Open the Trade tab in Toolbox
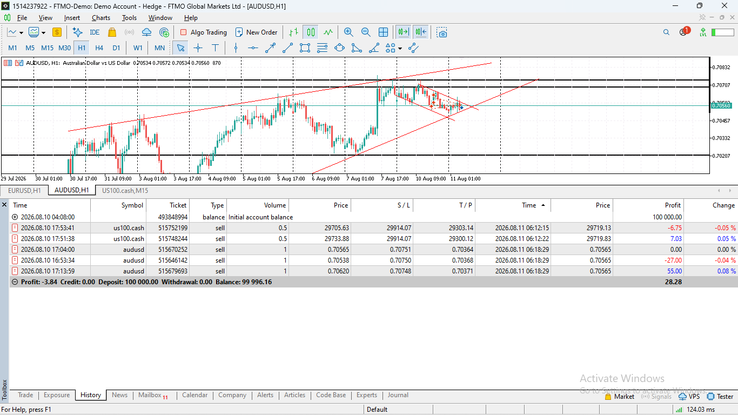738x415 pixels. pos(25,395)
